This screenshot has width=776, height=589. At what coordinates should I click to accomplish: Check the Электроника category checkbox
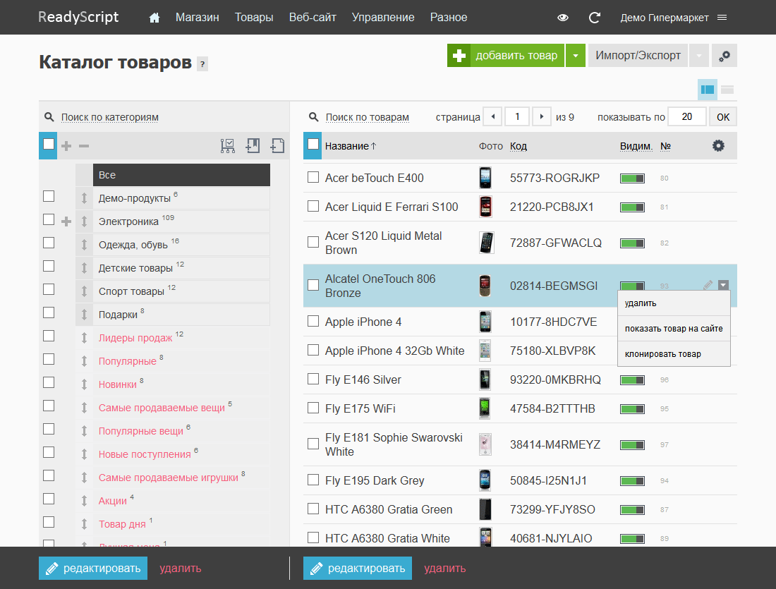click(49, 220)
